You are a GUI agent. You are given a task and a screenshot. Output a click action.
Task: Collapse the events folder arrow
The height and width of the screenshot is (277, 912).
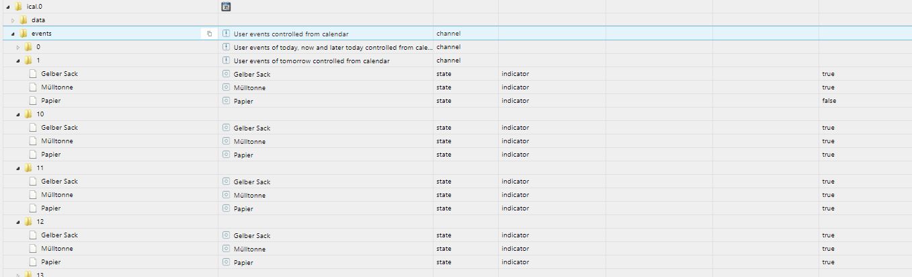(13, 34)
